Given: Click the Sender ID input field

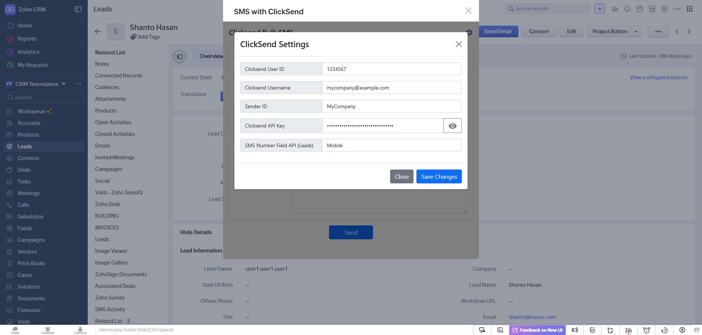Looking at the screenshot, I should [392, 106].
